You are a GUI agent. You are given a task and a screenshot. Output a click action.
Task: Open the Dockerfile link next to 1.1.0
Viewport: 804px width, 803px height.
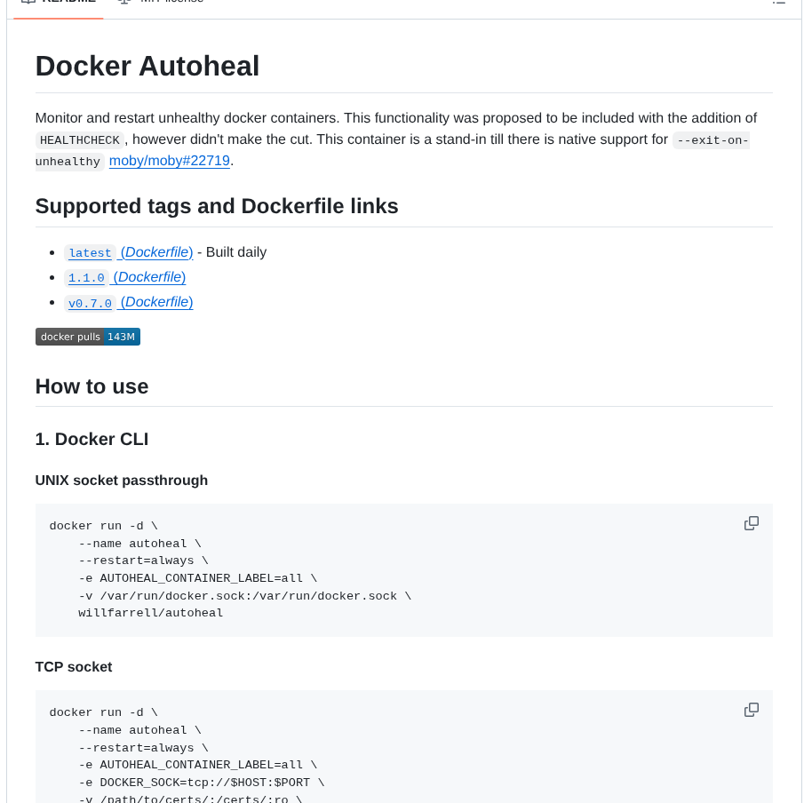click(148, 277)
